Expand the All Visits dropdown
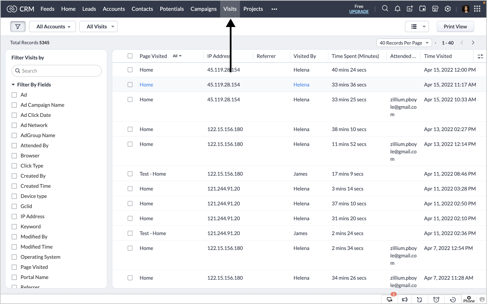 (x=98, y=27)
